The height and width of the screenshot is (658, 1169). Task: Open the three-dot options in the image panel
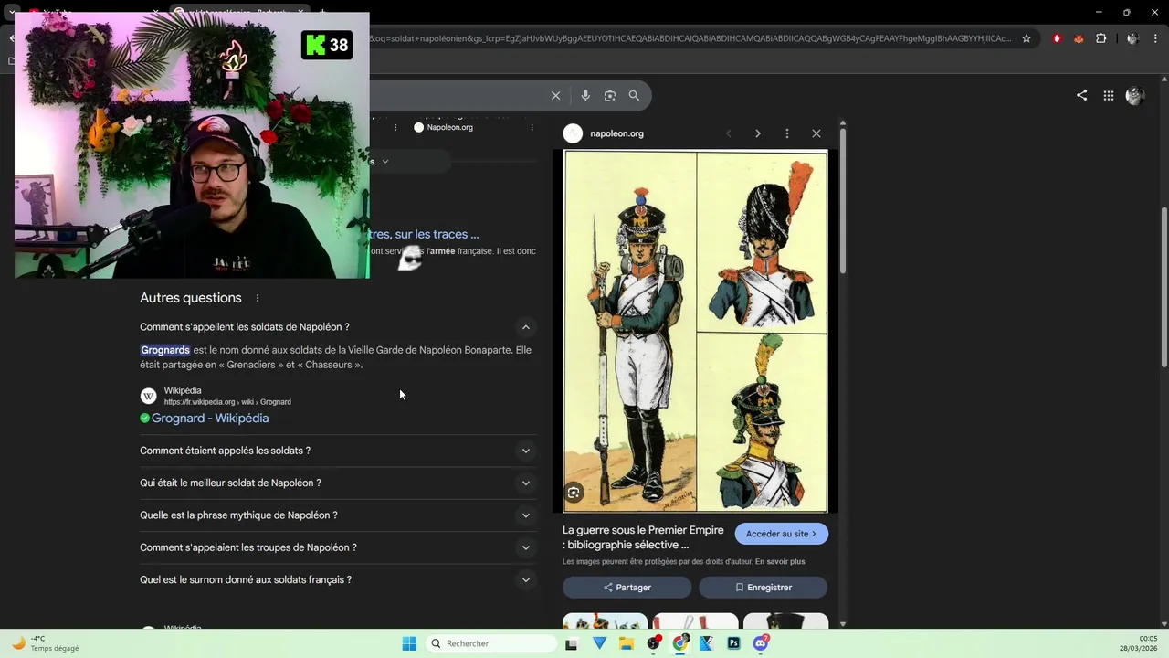(786, 133)
